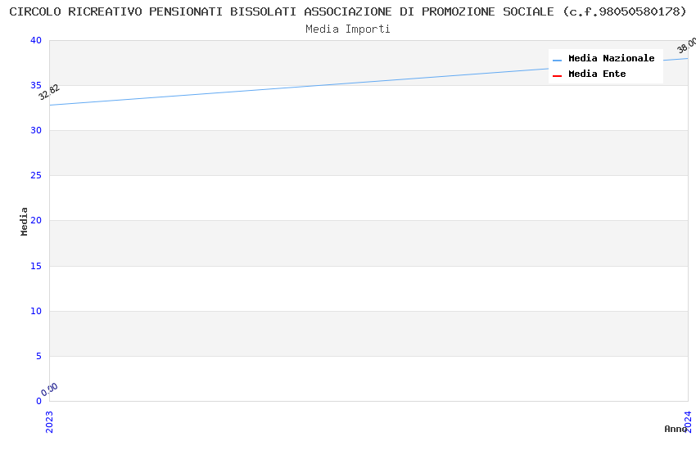Click the 35 y-axis tick label
This screenshot has width=696, height=450.
[x=36, y=86]
